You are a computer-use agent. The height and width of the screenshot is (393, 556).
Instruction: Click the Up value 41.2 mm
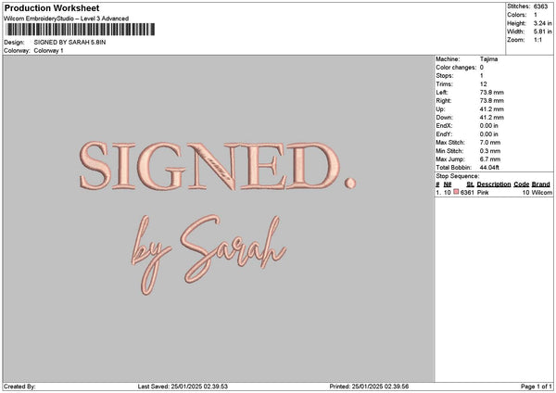point(491,109)
